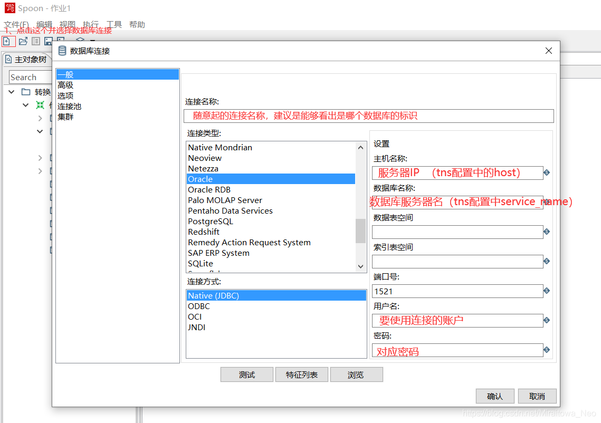Image resolution: width=601 pixels, height=423 pixels.
Task: Confirm with the 确认 button
Action: (495, 396)
